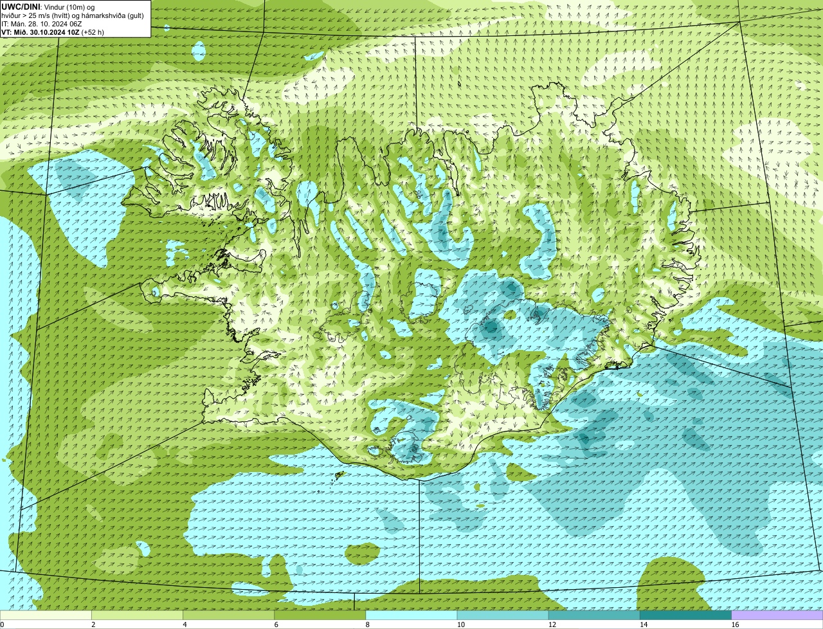Click the 'UWC/DINI: Vindur (10m) og' title line
The image size is (823, 629).
point(48,6)
